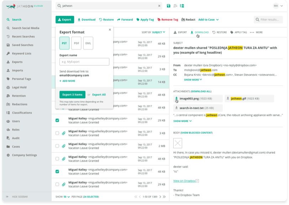Expand the Add to Case dropdown

(x=209, y=20)
